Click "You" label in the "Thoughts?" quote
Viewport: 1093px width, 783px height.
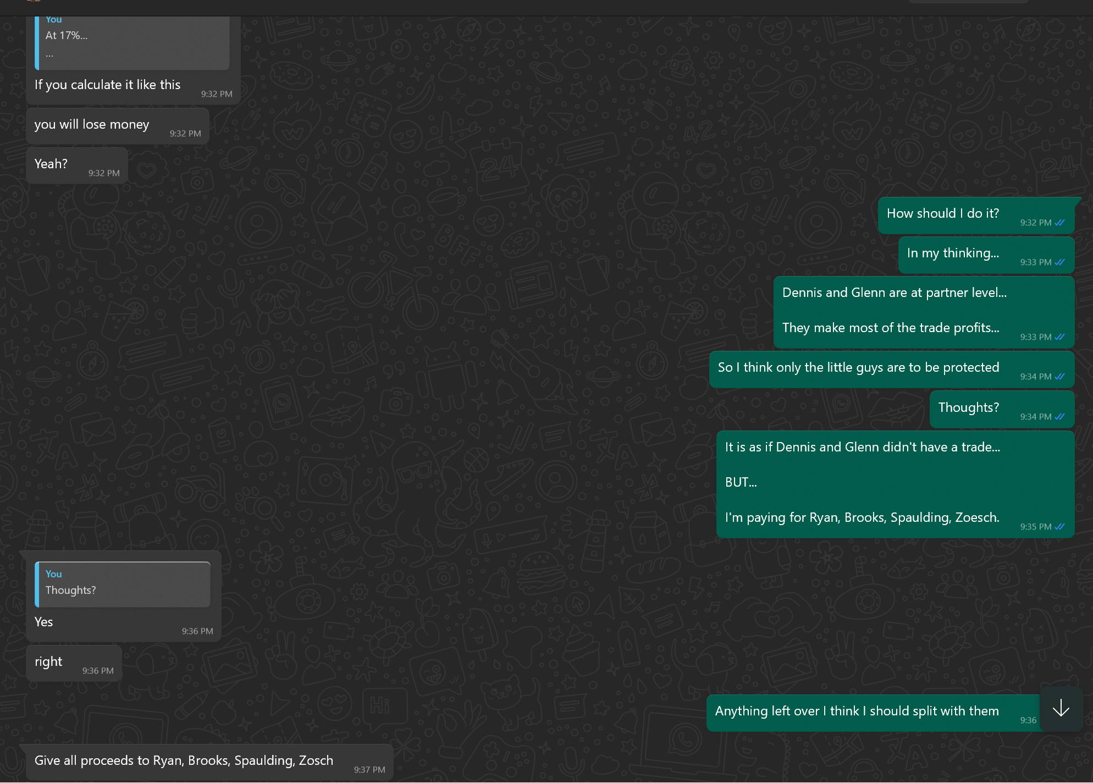pyautogui.click(x=53, y=574)
